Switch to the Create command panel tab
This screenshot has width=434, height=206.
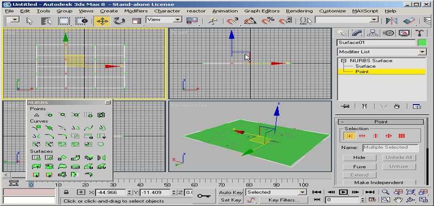pyautogui.click(x=342, y=33)
